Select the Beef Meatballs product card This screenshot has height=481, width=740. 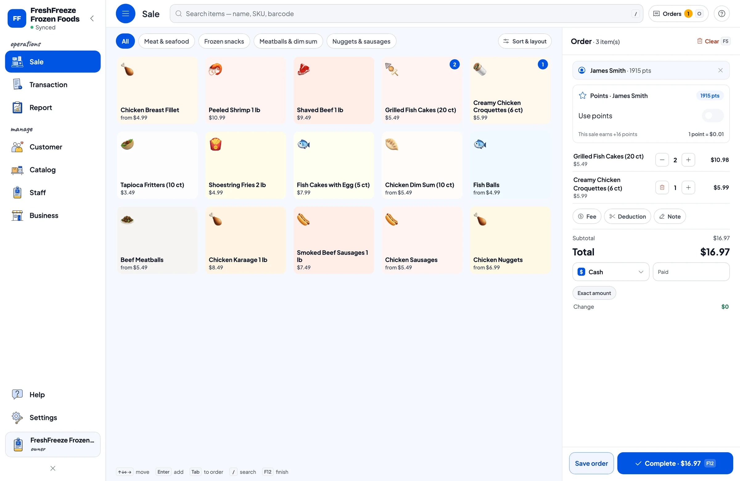click(157, 240)
